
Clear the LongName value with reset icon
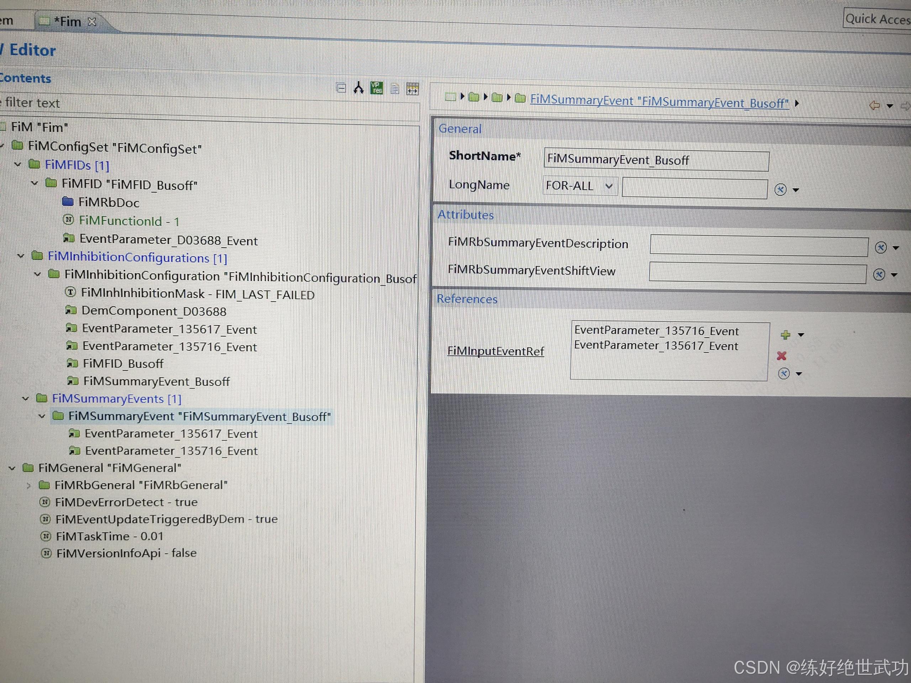[780, 189]
